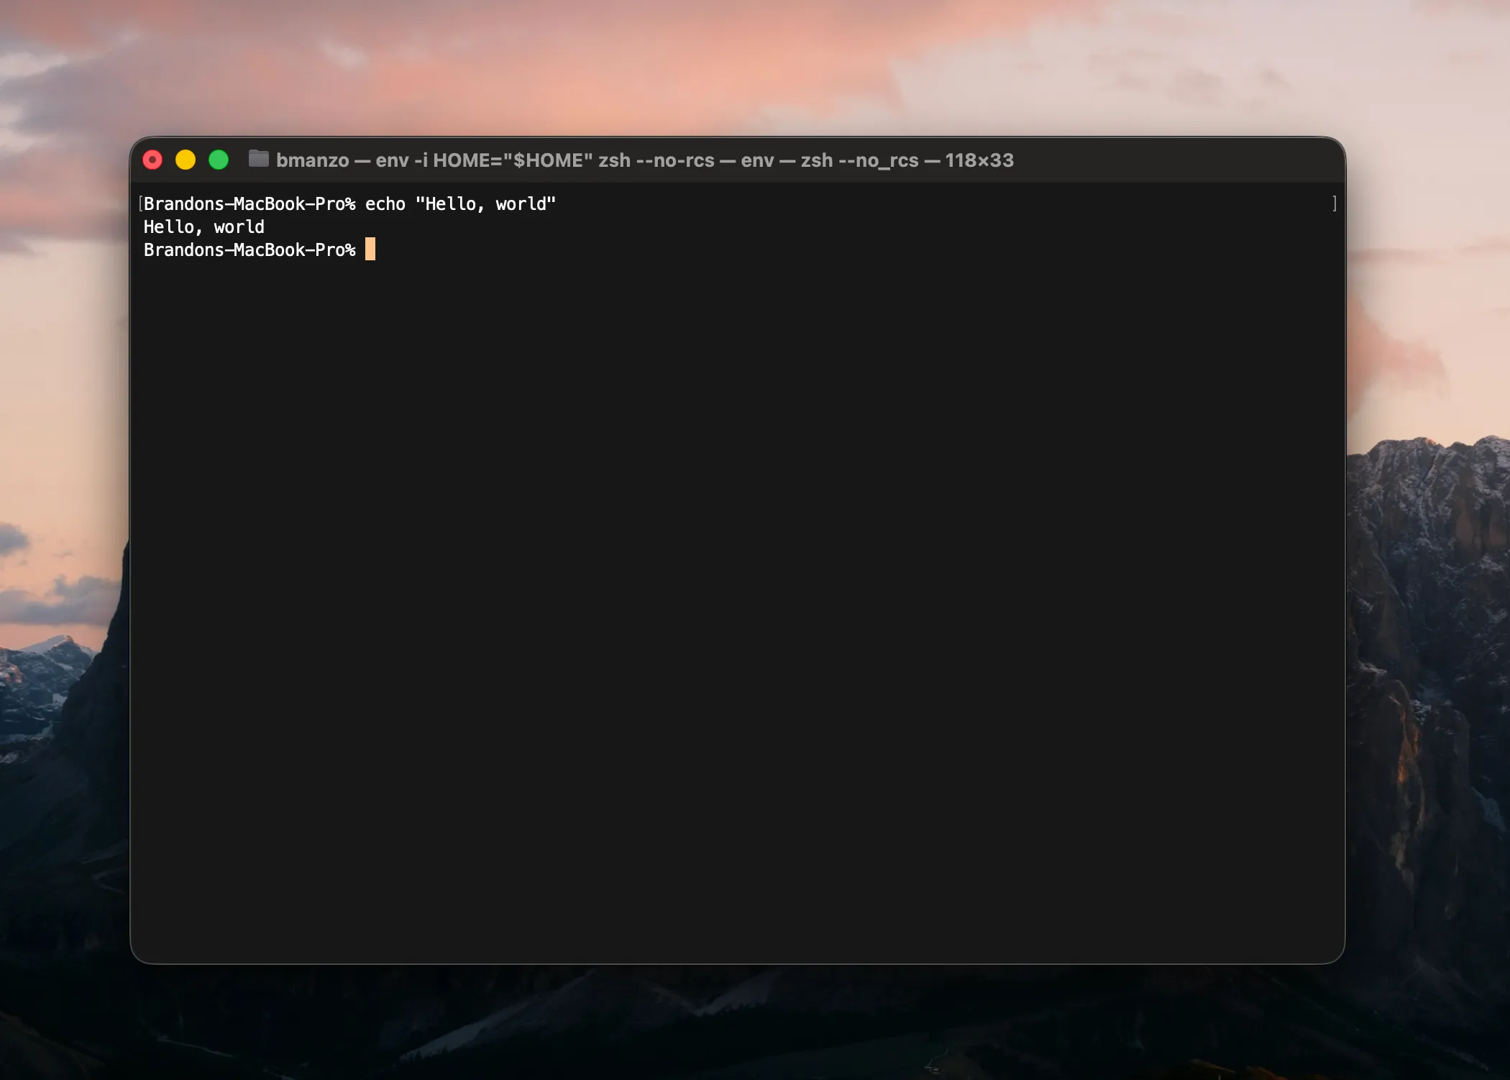Screen dimensions: 1510x1080
Task: Click the orange block cursor at prompt
Action: coord(370,250)
